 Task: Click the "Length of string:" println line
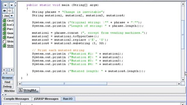tap(88, 26)
